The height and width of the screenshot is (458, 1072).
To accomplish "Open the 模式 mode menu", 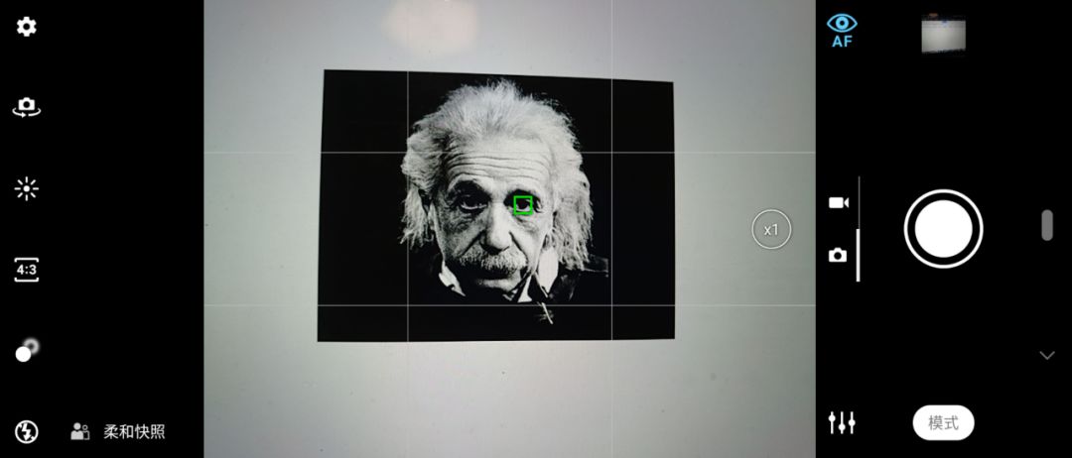I will 944,423.
